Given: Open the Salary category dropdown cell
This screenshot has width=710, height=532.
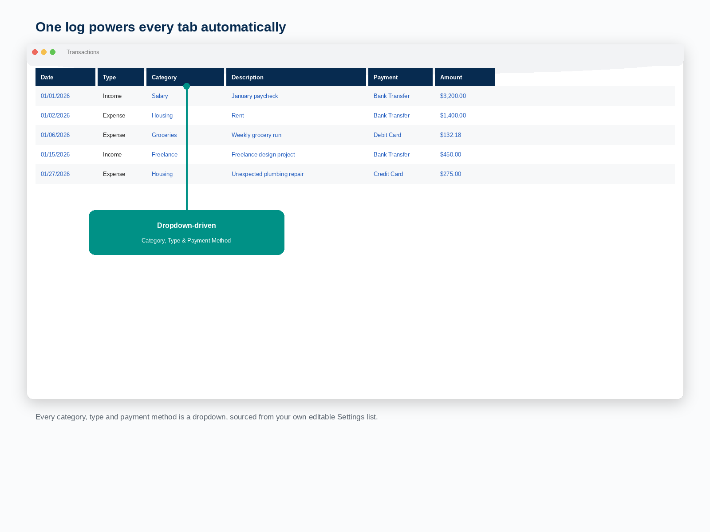Looking at the screenshot, I should pos(160,96).
